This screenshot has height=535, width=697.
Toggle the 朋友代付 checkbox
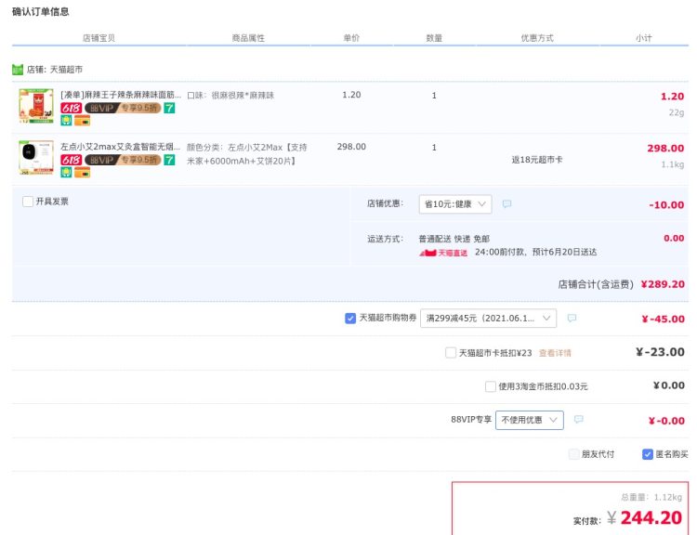click(574, 454)
